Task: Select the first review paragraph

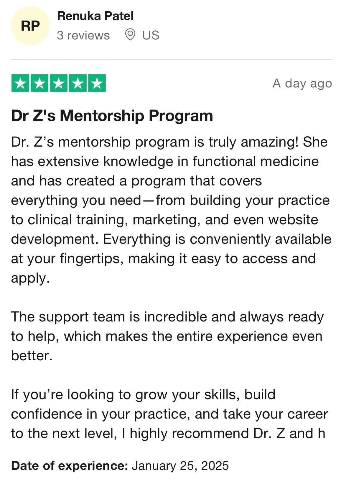Action: pos(171,210)
